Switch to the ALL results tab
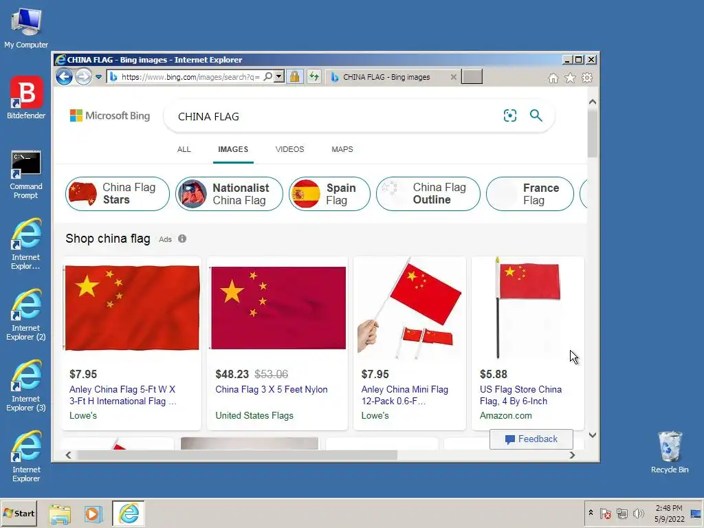Screen dimensions: 704x528 (184, 149)
